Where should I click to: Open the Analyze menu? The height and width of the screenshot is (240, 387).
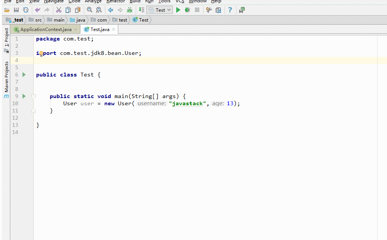pos(93,2)
